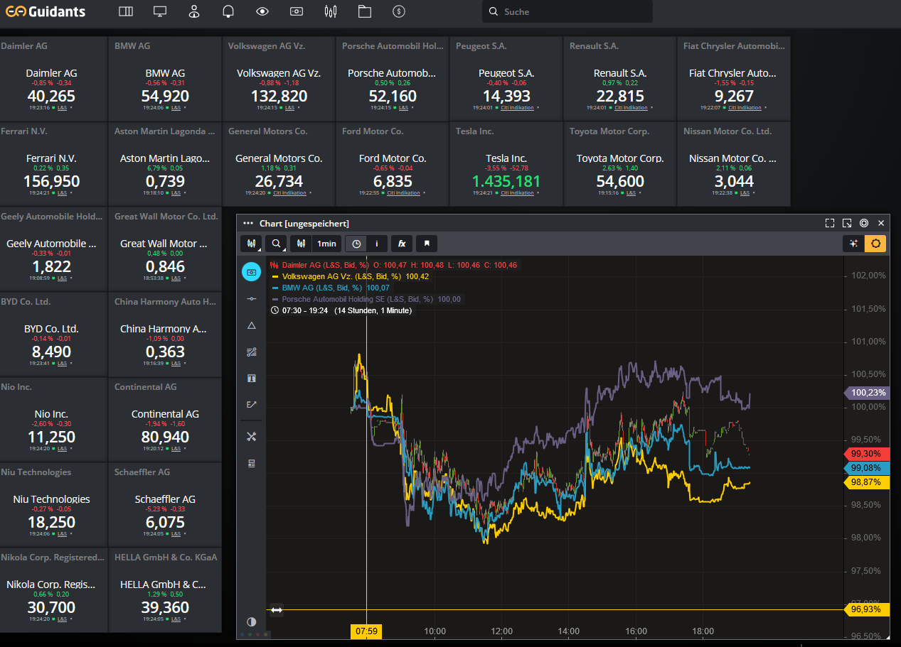Click the bookmark icon in chart toolbar
The width and height of the screenshot is (901, 647).
click(427, 244)
